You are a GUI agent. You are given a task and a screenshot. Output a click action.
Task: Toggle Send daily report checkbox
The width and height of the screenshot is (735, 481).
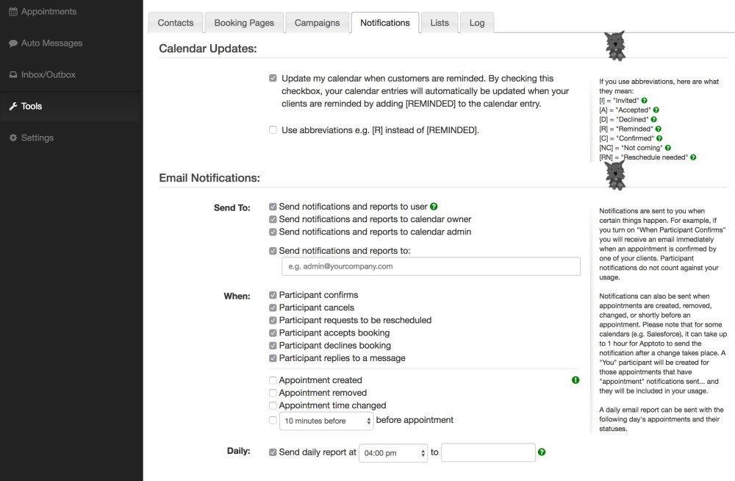pyautogui.click(x=273, y=452)
